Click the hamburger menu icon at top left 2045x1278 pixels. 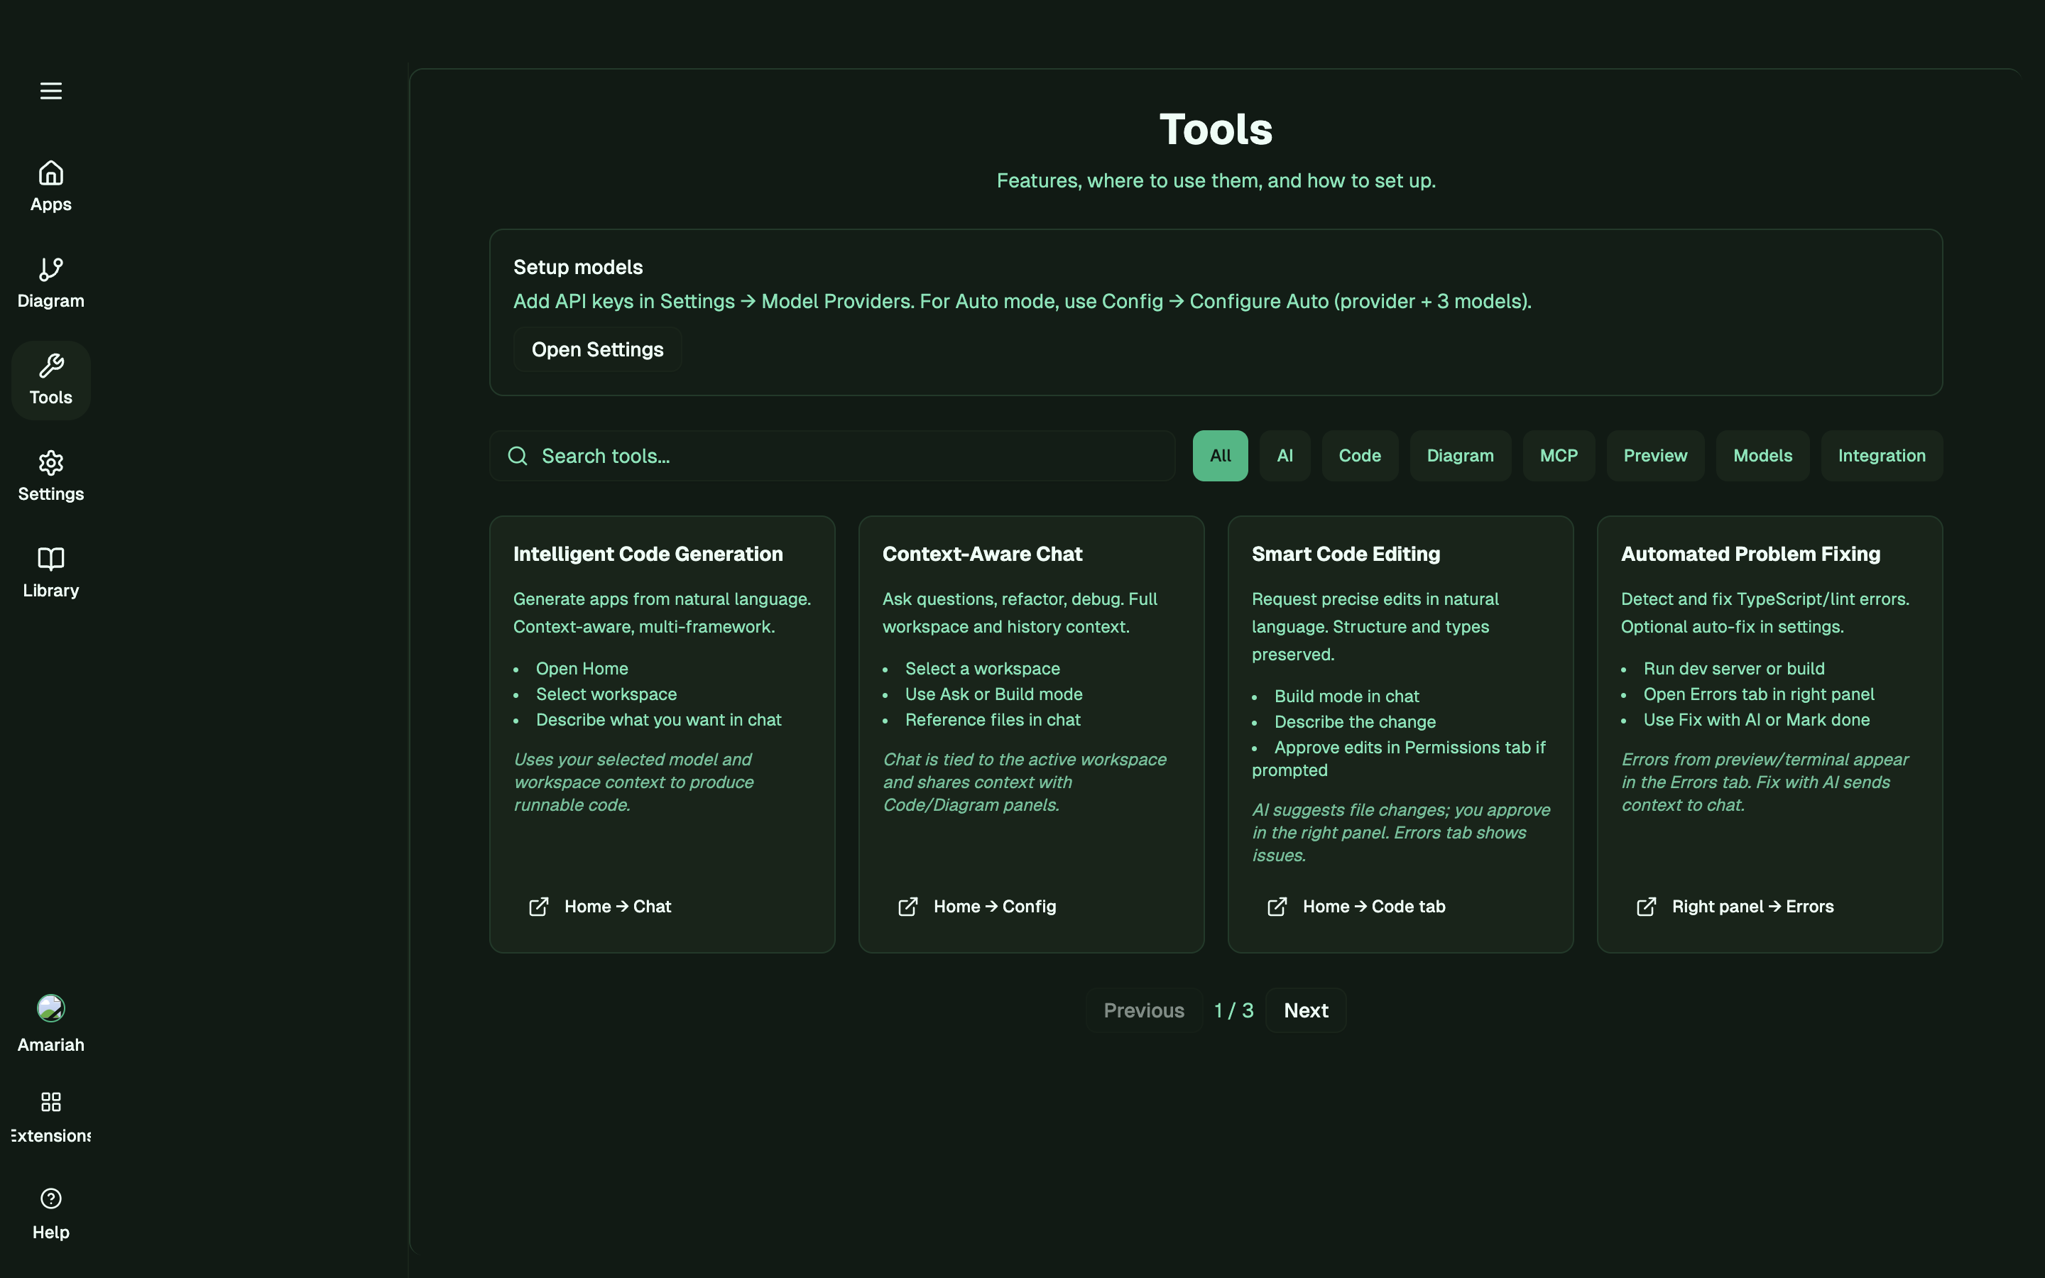tap(50, 90)
